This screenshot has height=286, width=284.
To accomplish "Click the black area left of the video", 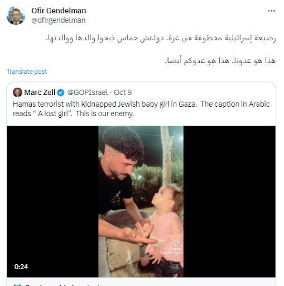I will [52, 202].
